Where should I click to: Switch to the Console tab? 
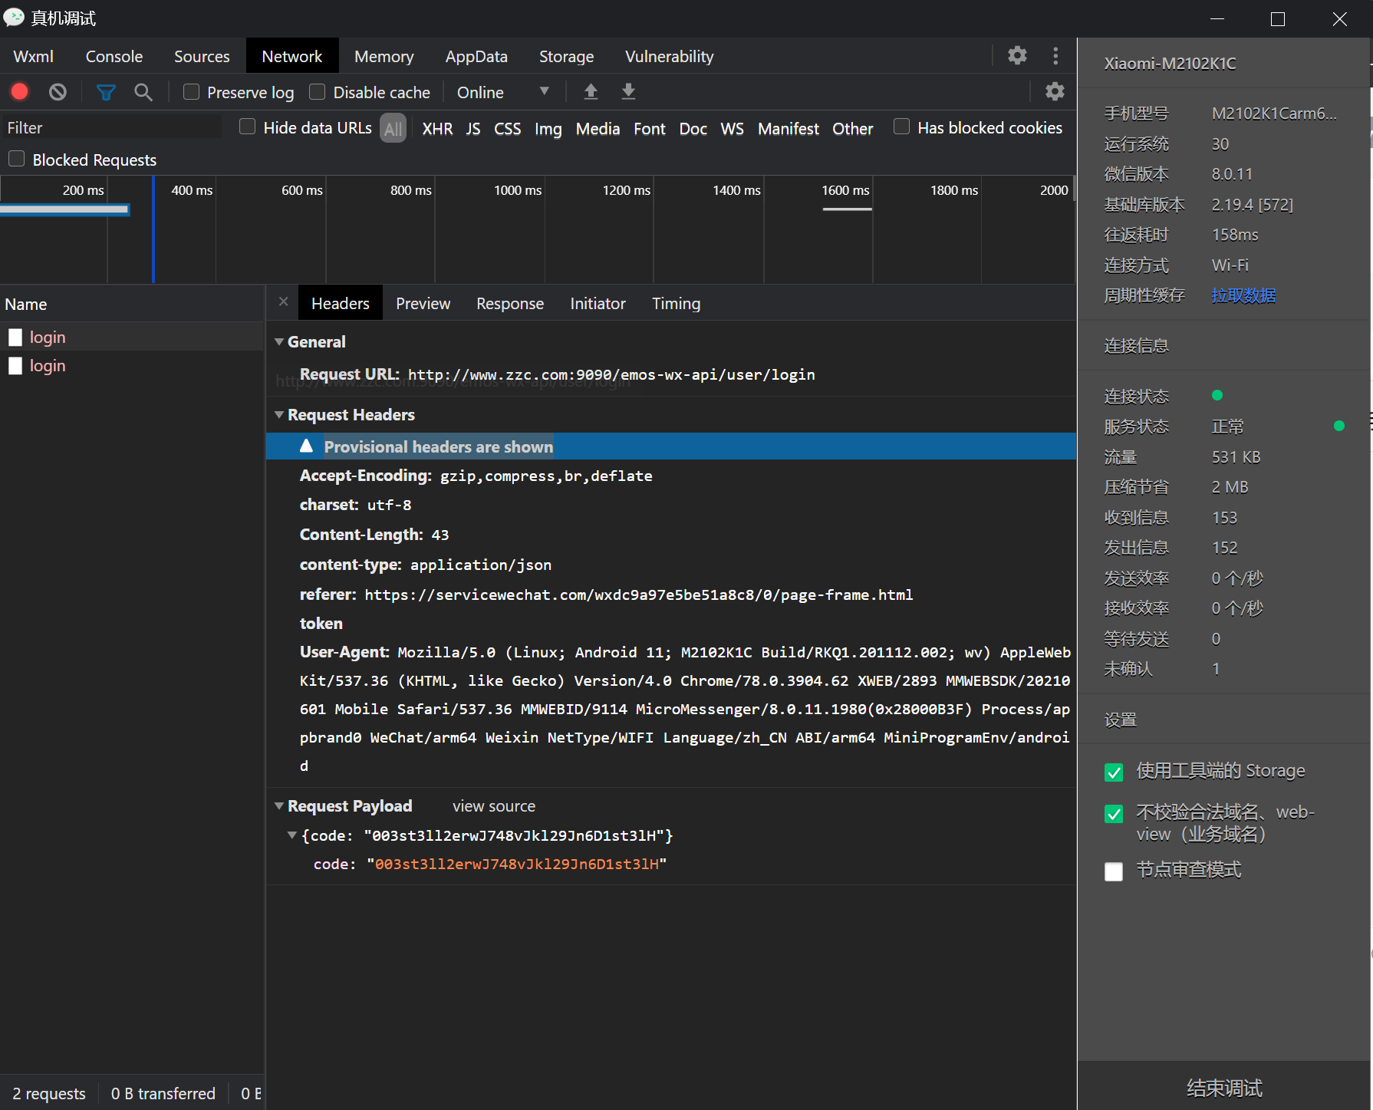point(114,57)
